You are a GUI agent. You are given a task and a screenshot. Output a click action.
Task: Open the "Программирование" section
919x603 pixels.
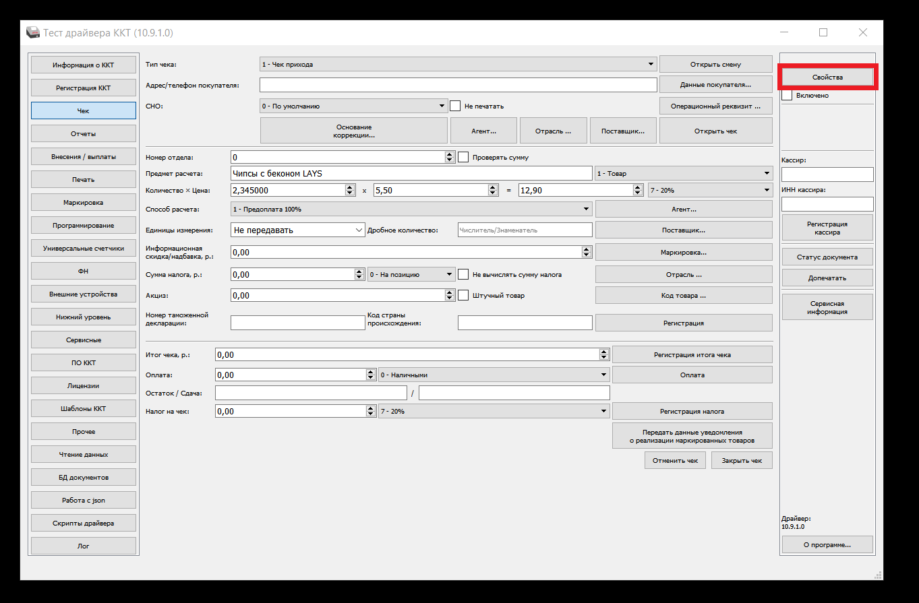tap(84, 226)
